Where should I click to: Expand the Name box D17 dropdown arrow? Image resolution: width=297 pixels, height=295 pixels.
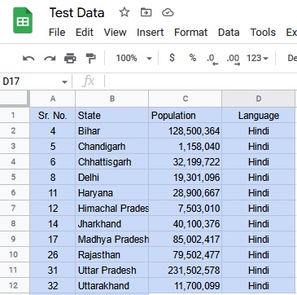point(64,81)
